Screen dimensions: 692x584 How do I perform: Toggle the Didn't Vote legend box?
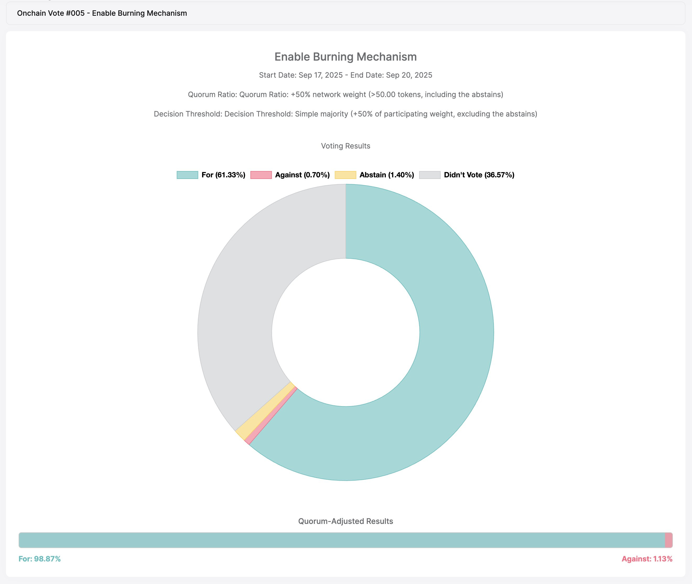(430, 175)
